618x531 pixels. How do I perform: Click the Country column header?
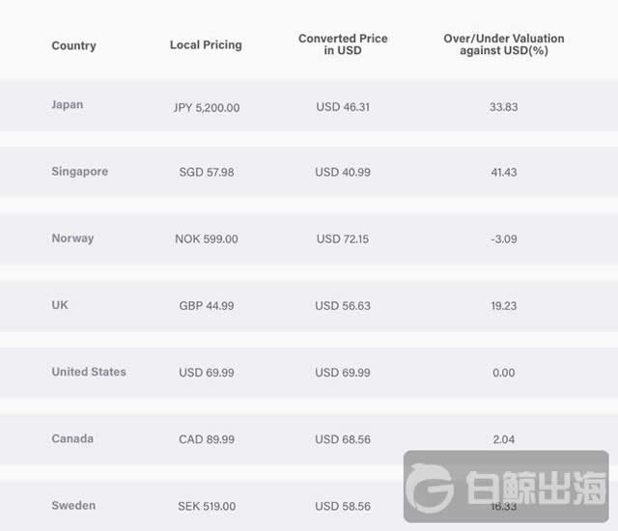pos(73,45)
